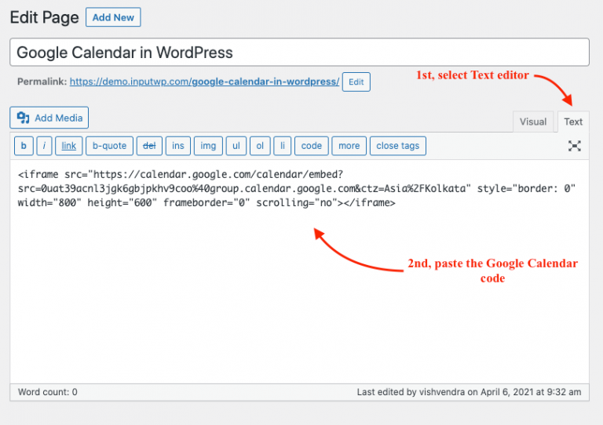The image size is (603, 425).
Task: Open the page permalink URL
Action: pyautogui.click(x=204, y=82)
